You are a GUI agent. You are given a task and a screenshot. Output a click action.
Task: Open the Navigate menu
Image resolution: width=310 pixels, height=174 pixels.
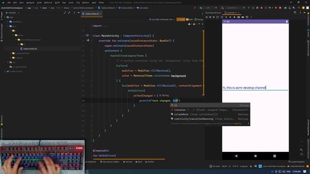pos(30,3)
